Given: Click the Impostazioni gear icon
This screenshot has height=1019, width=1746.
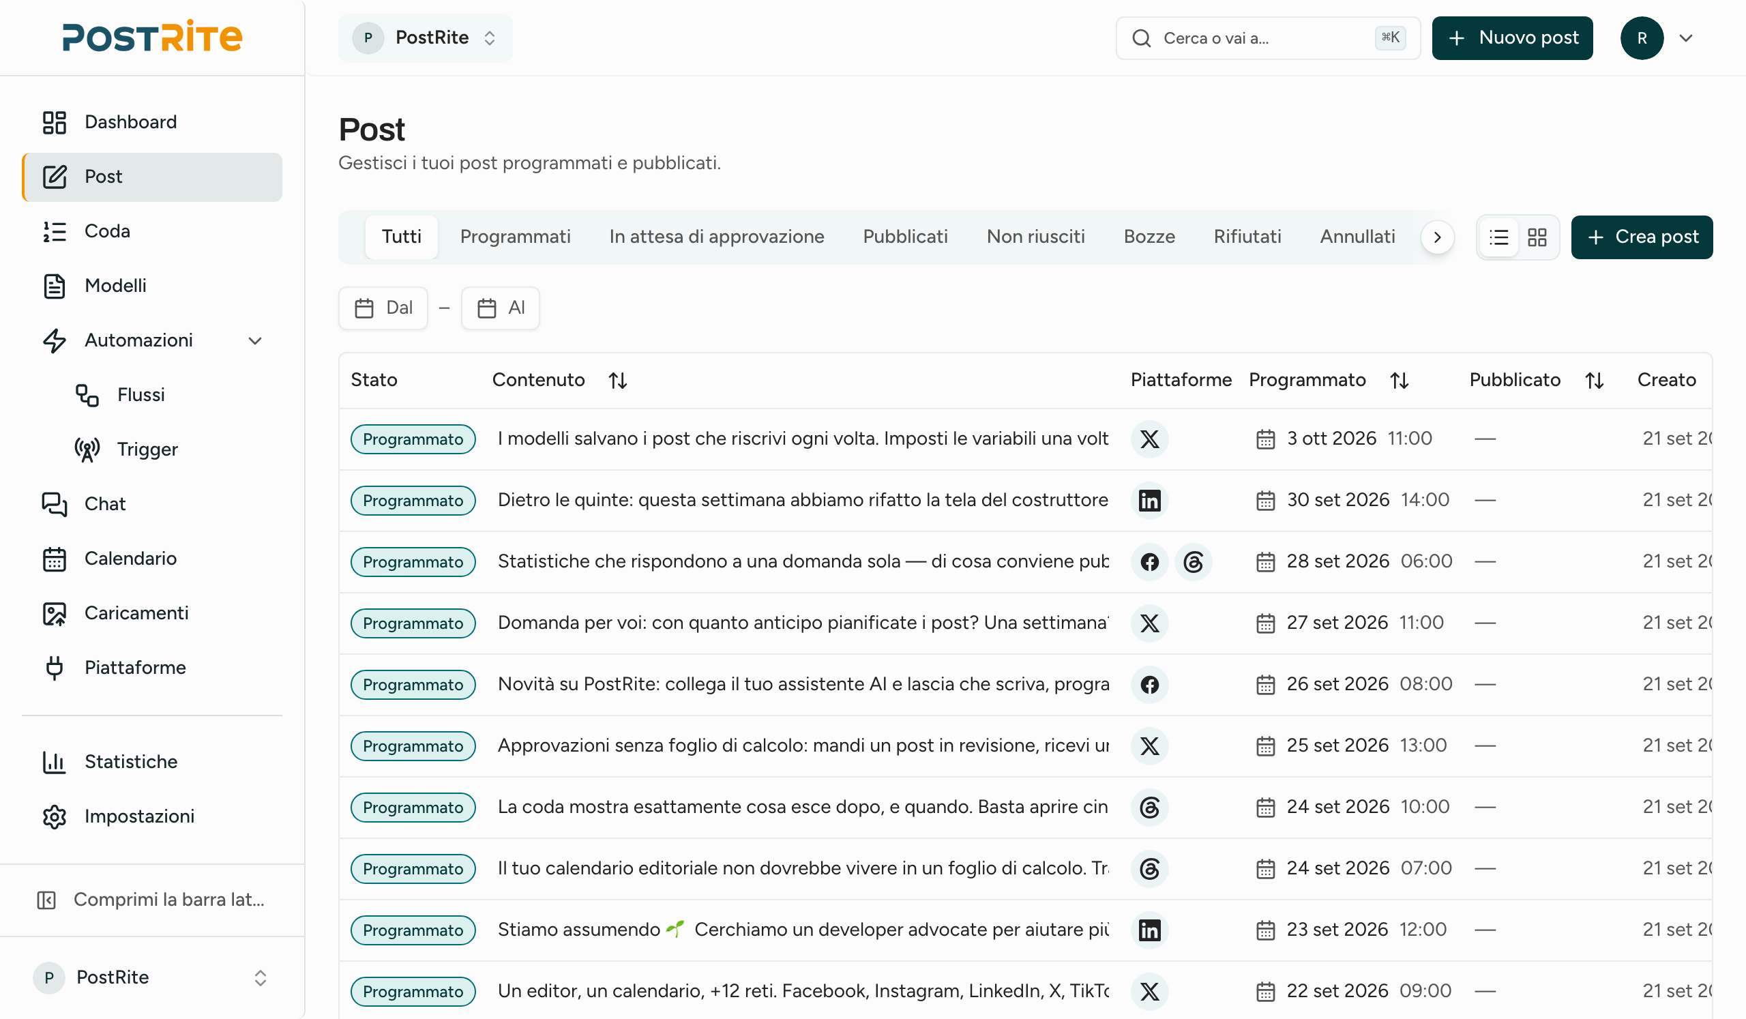Looking at the screenshot, I should (x=54, y=816).
